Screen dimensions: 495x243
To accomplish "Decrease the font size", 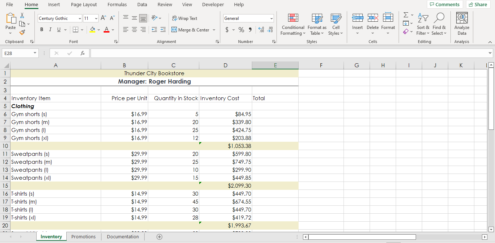I will click(112, 18).
